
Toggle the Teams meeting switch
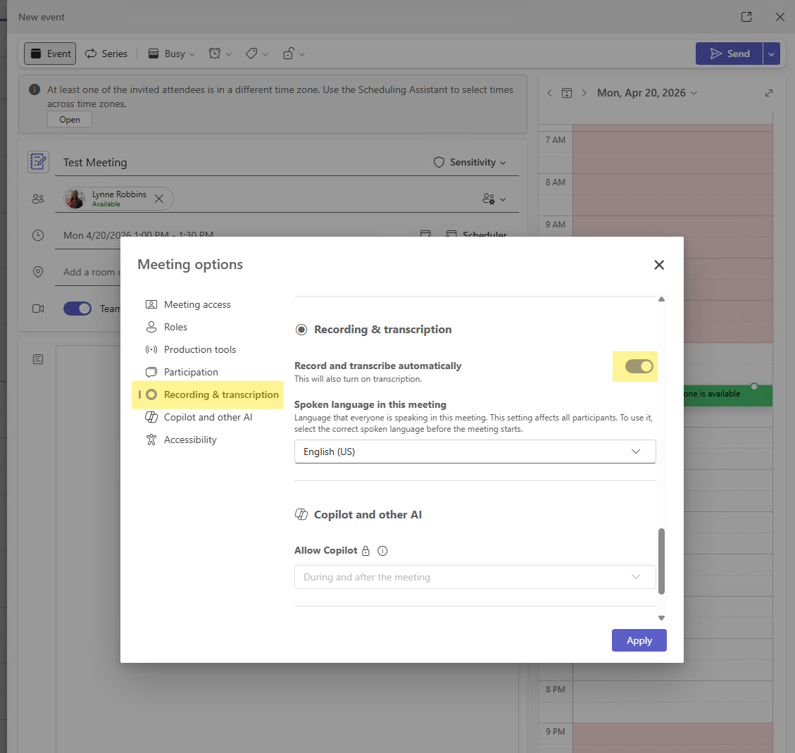pos(77,309)
